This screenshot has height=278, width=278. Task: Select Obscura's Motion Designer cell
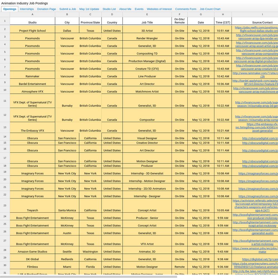pos(147,158)
